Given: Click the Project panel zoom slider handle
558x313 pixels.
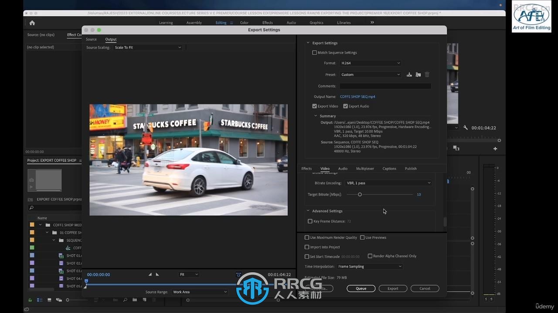Looking at the screenshot, I should 68,300.
